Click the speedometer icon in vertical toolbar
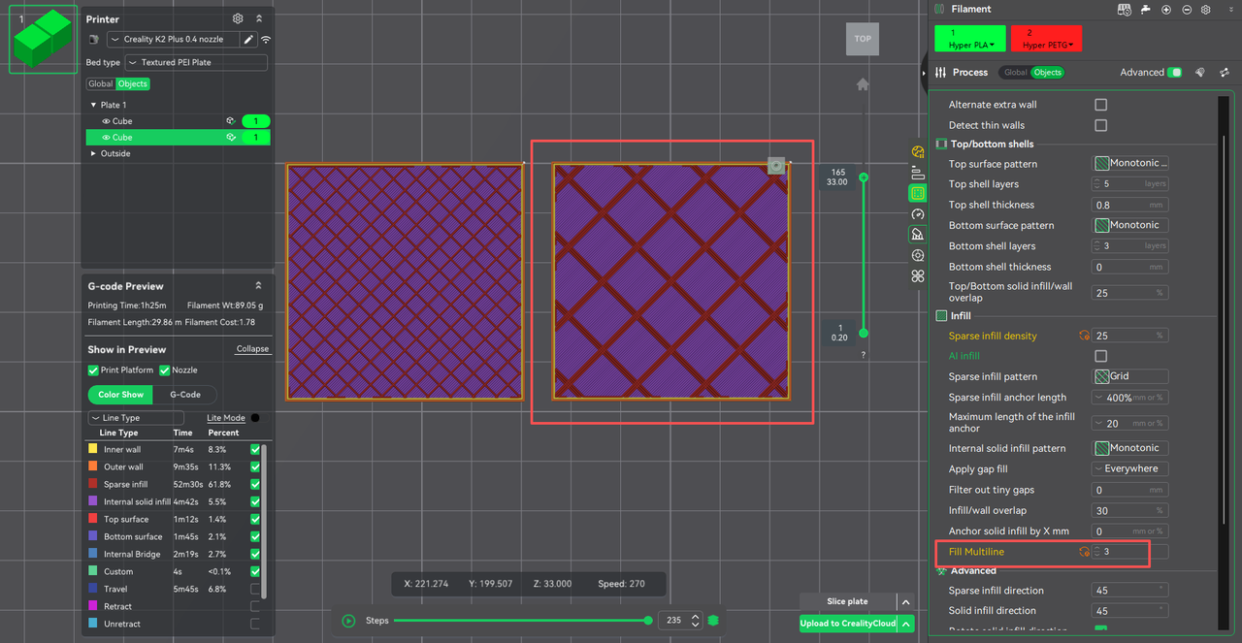 point(918,214)
